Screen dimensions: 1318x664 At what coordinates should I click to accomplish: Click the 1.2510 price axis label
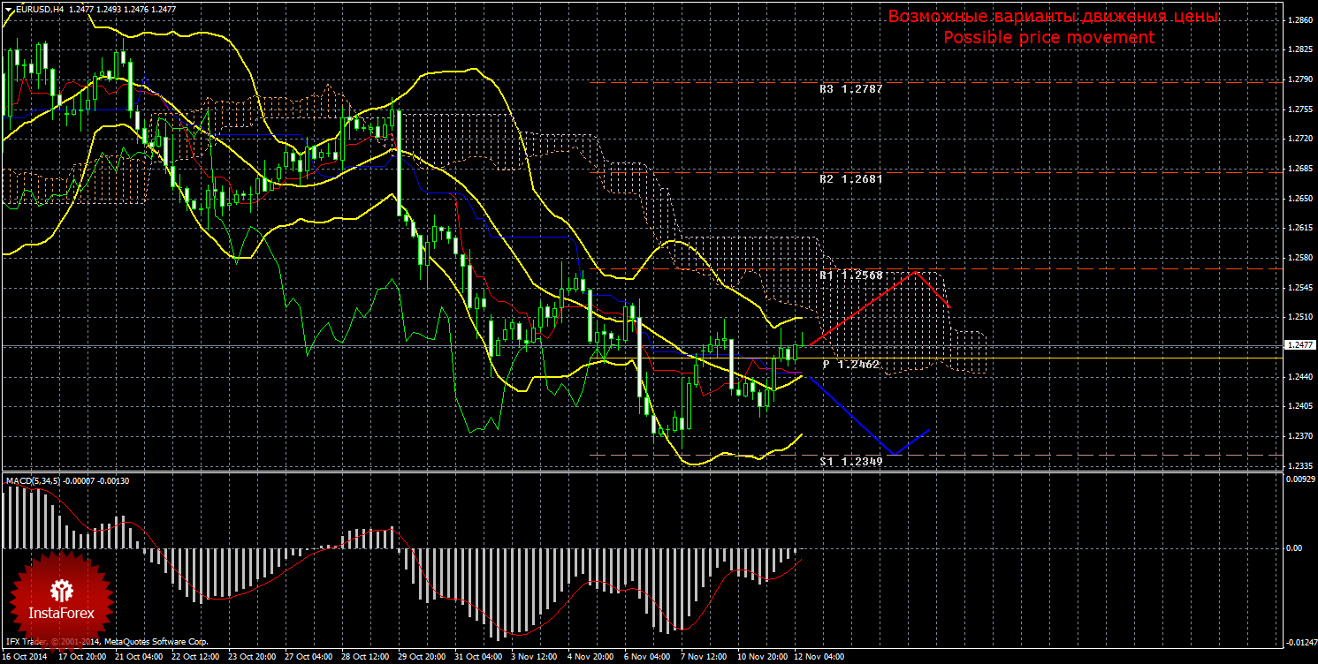point(1299,317)
